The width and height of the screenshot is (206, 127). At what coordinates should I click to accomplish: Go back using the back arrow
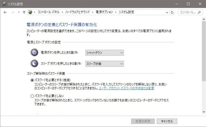point(5,12)
